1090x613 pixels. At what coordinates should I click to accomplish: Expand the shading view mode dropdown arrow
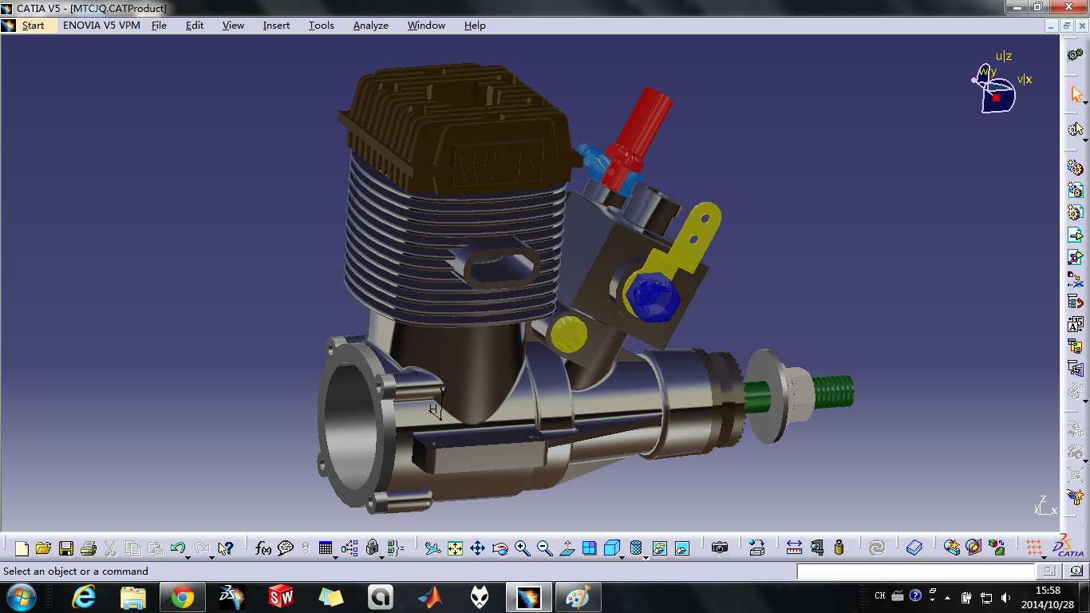[x=646, y=556]
